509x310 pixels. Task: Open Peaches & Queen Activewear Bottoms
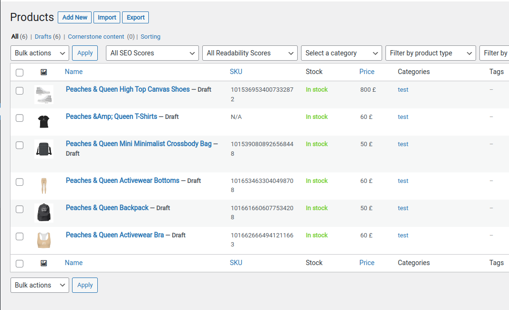click(123, 181)
